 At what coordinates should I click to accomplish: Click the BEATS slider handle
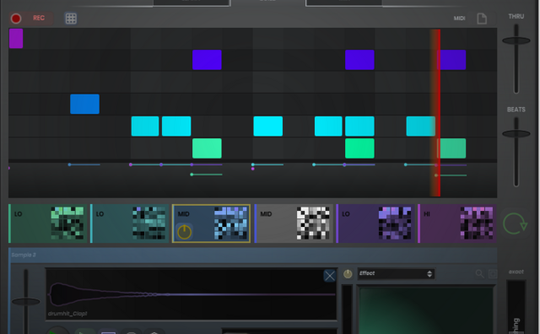pos(516,133)
